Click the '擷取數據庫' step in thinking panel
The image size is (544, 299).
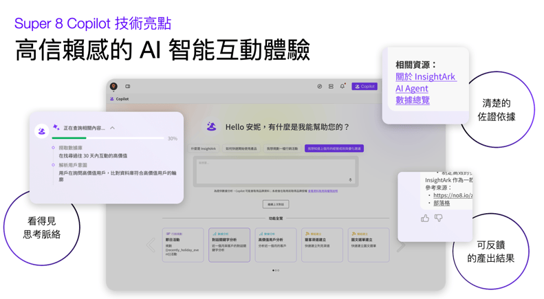coord(70,148)
